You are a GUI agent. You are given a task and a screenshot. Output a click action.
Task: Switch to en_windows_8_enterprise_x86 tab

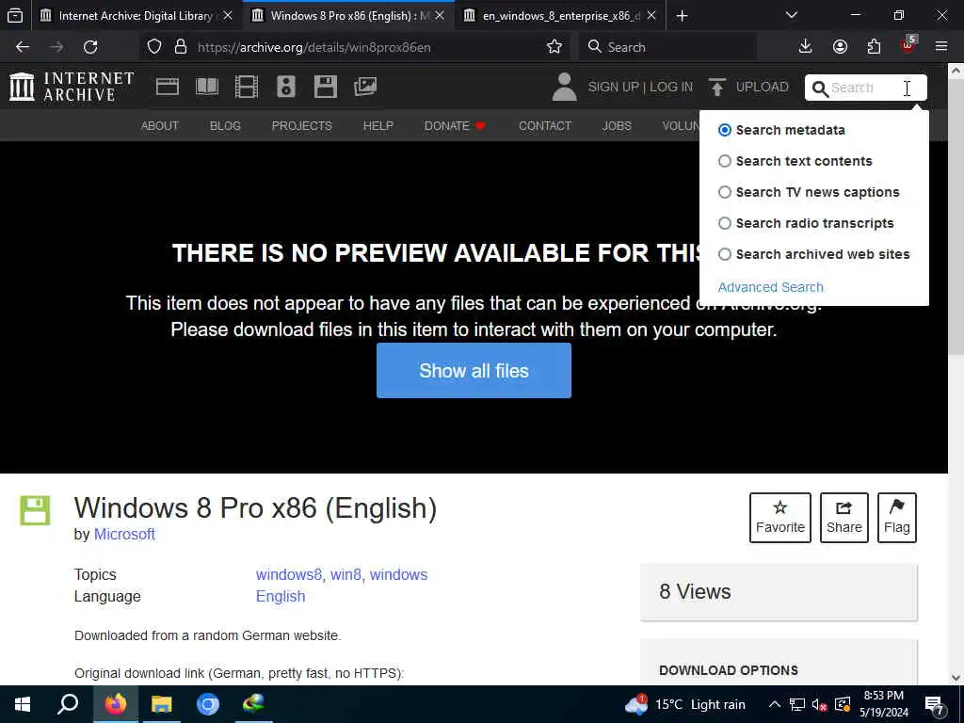559,16
